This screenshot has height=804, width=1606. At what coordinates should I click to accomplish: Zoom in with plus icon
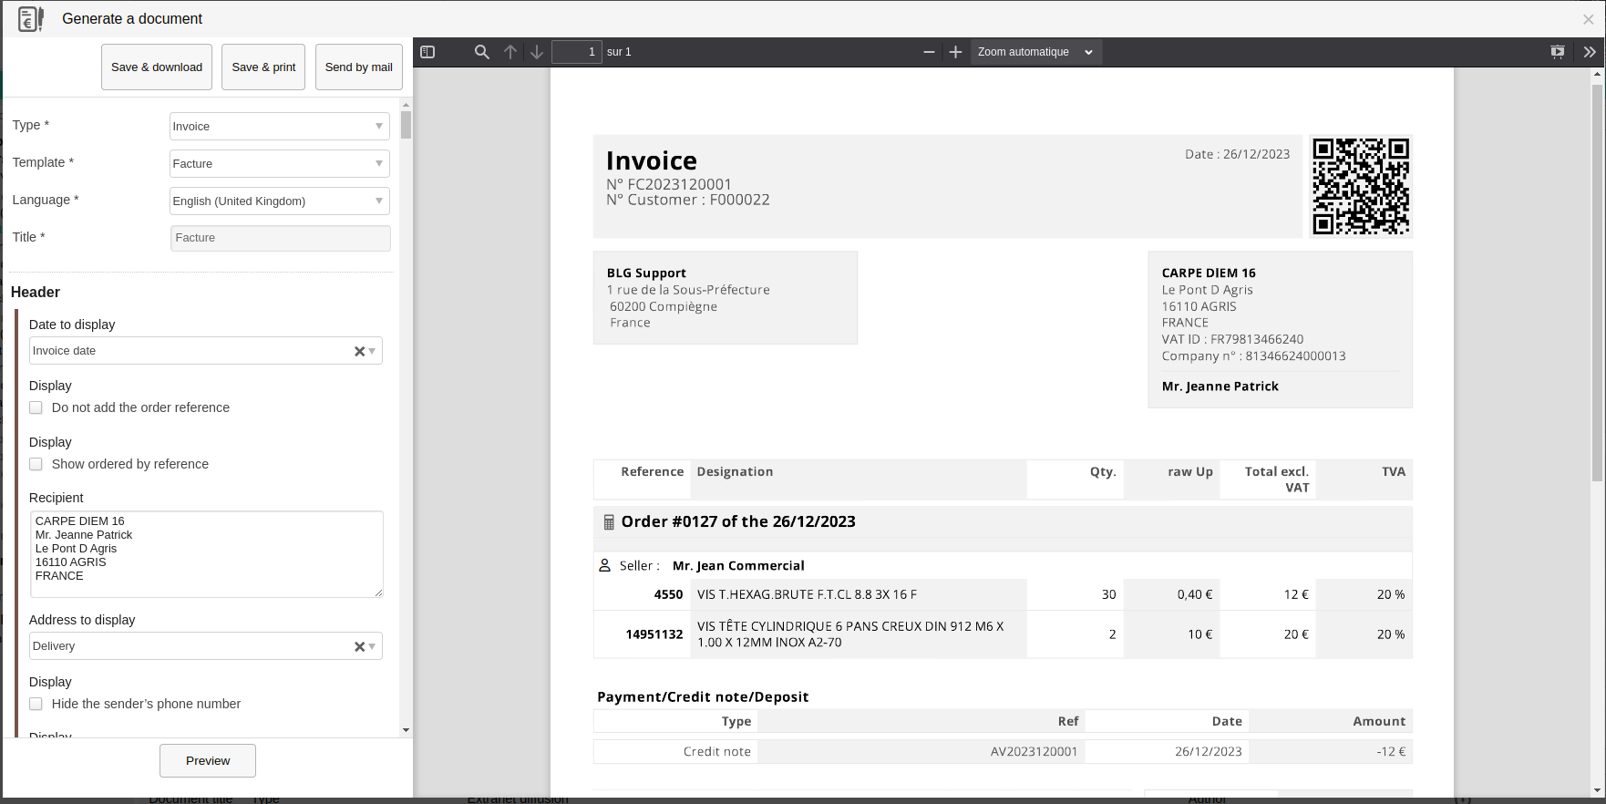coord(955,52)
